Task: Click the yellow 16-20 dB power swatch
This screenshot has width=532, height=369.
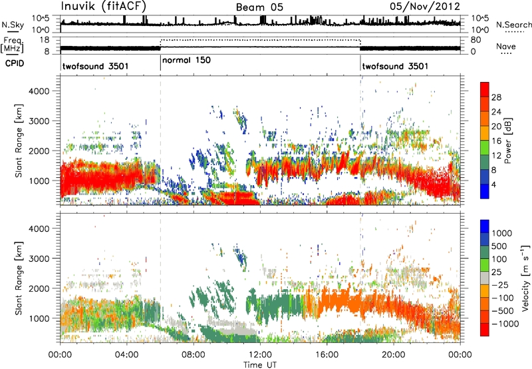Action: click(485, 133)
